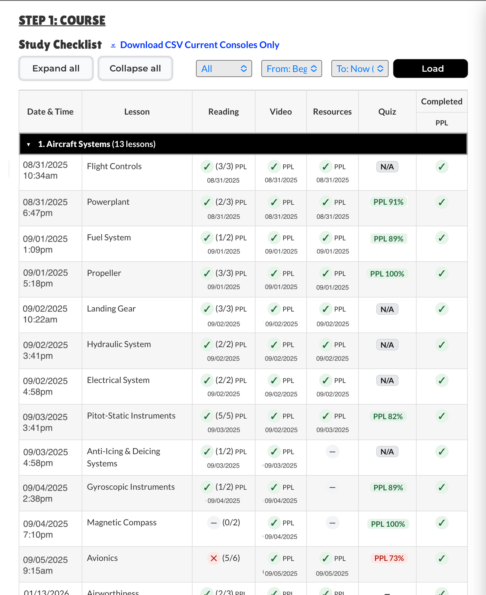Image resolution: width=486 pixels, height=595 pixels.
Task: Click the dash icon in Magnetic Compass reading
Action: click(214, 523)
